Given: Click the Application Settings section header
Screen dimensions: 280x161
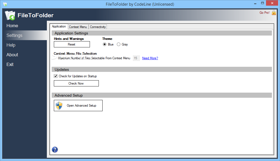Looking at the screenshot, I should [x=162, y=33].
